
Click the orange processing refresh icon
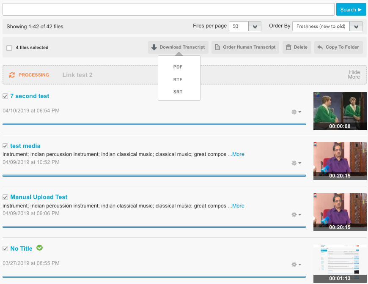tap(12, 75)
